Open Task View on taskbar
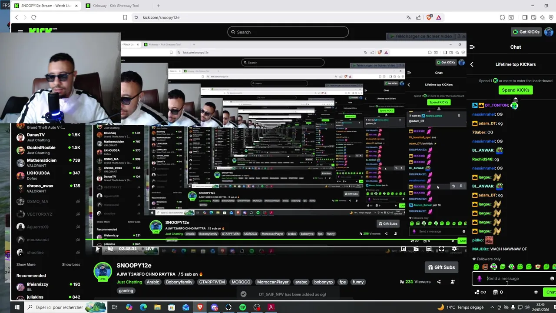The image size is (556, 313). 114,307
